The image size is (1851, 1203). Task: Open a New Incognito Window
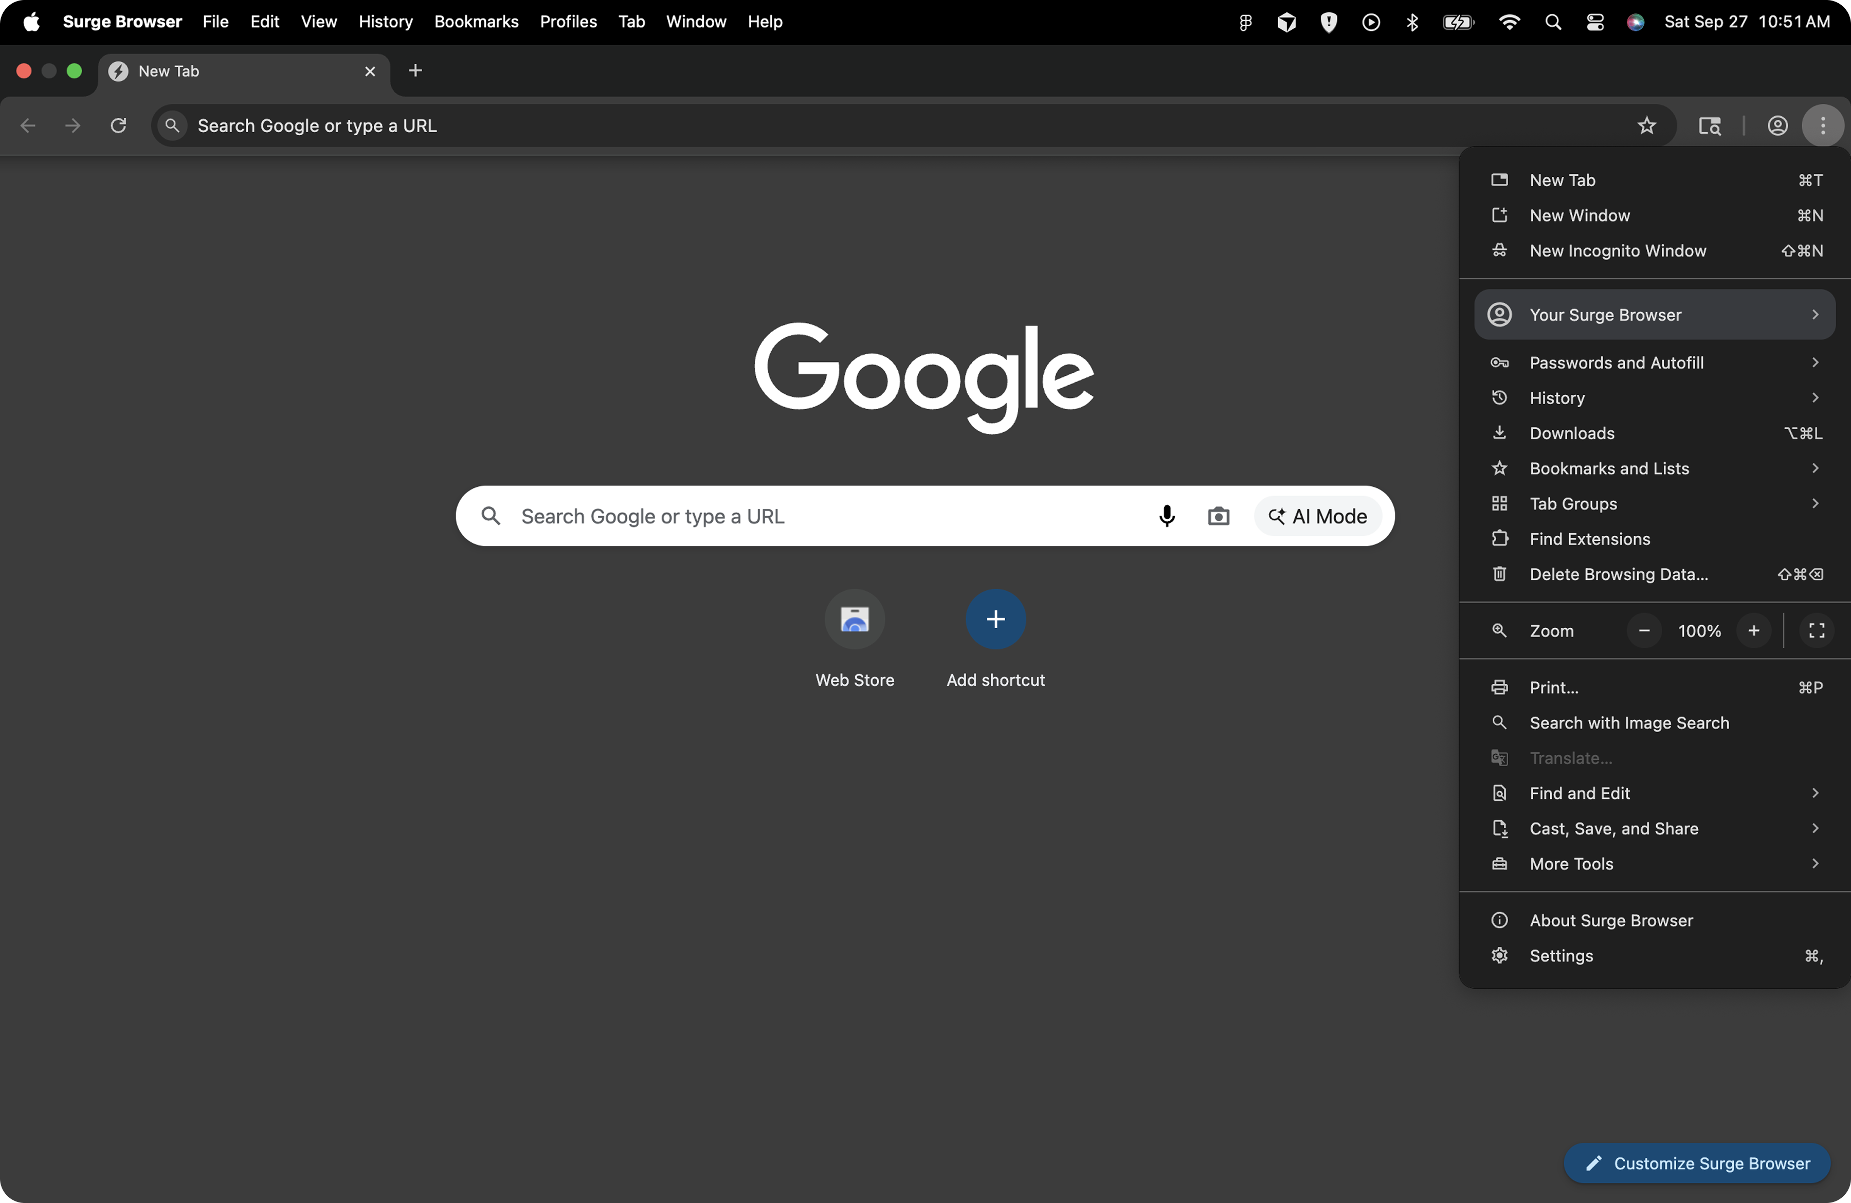(1654, 250)
